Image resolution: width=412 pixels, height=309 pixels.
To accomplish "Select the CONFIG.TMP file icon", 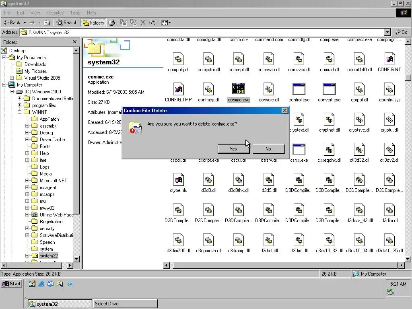I will [178, 89].
